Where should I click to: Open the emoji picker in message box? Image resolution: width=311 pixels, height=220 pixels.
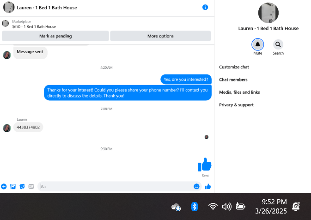pos(196,186)
